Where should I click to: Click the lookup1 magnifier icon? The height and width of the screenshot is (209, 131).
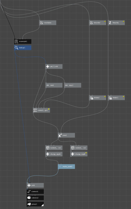coord(16,48)
